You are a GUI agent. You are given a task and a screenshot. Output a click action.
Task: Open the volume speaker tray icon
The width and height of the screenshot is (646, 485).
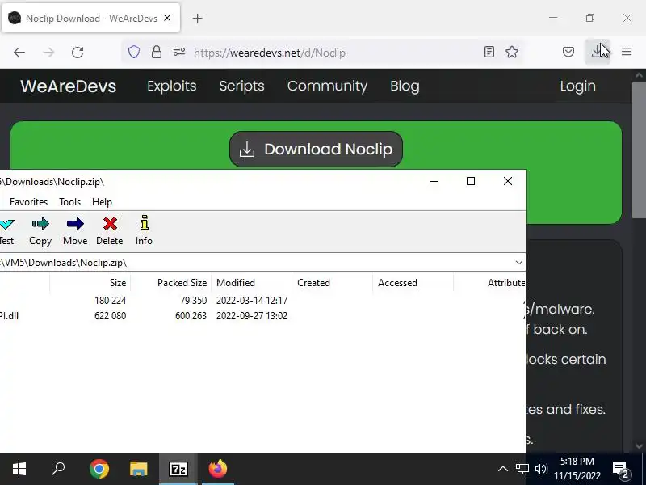tap(540, 469)
